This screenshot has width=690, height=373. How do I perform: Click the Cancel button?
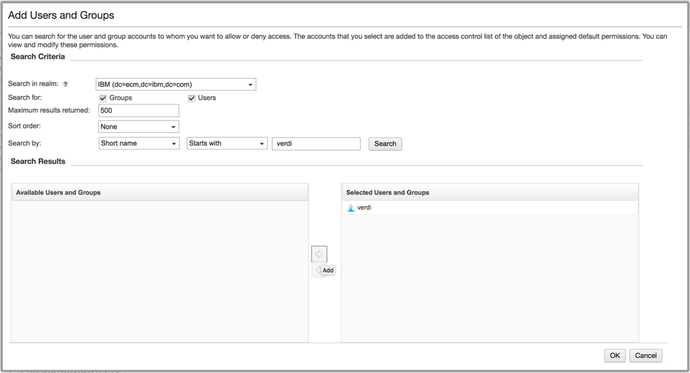coord(646,355)
